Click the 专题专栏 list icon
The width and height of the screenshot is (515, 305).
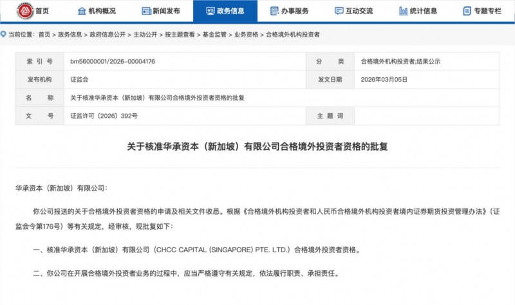[467, 11]
